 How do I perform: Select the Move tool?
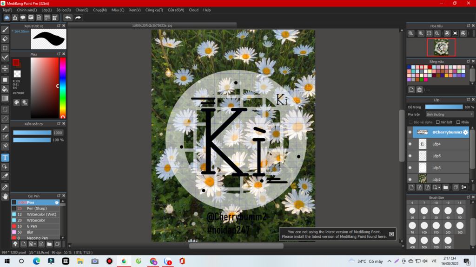point(5,69)
